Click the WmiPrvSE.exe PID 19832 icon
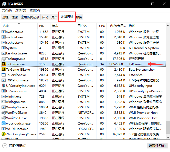170x152 pixels. point(4,118)
